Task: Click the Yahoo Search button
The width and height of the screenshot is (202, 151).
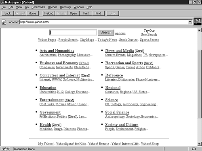Action: click(x=106, y=32)
